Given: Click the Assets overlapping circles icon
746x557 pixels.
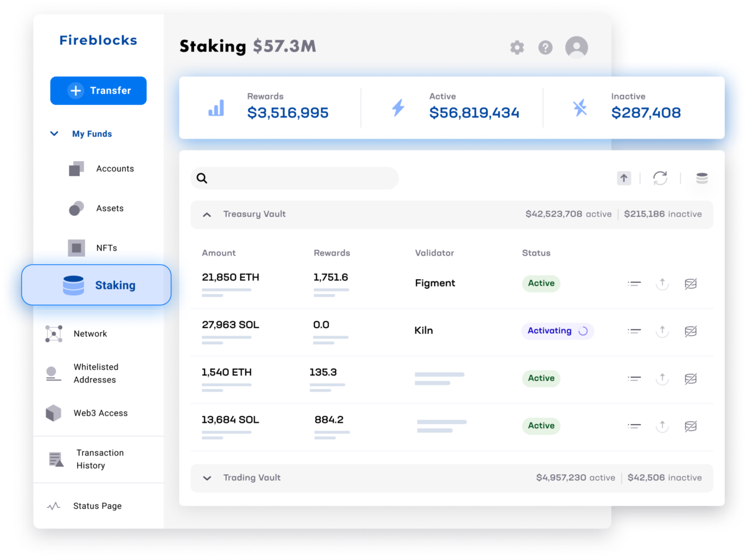Looking at the screenshot, I should (x=76, y=208).
